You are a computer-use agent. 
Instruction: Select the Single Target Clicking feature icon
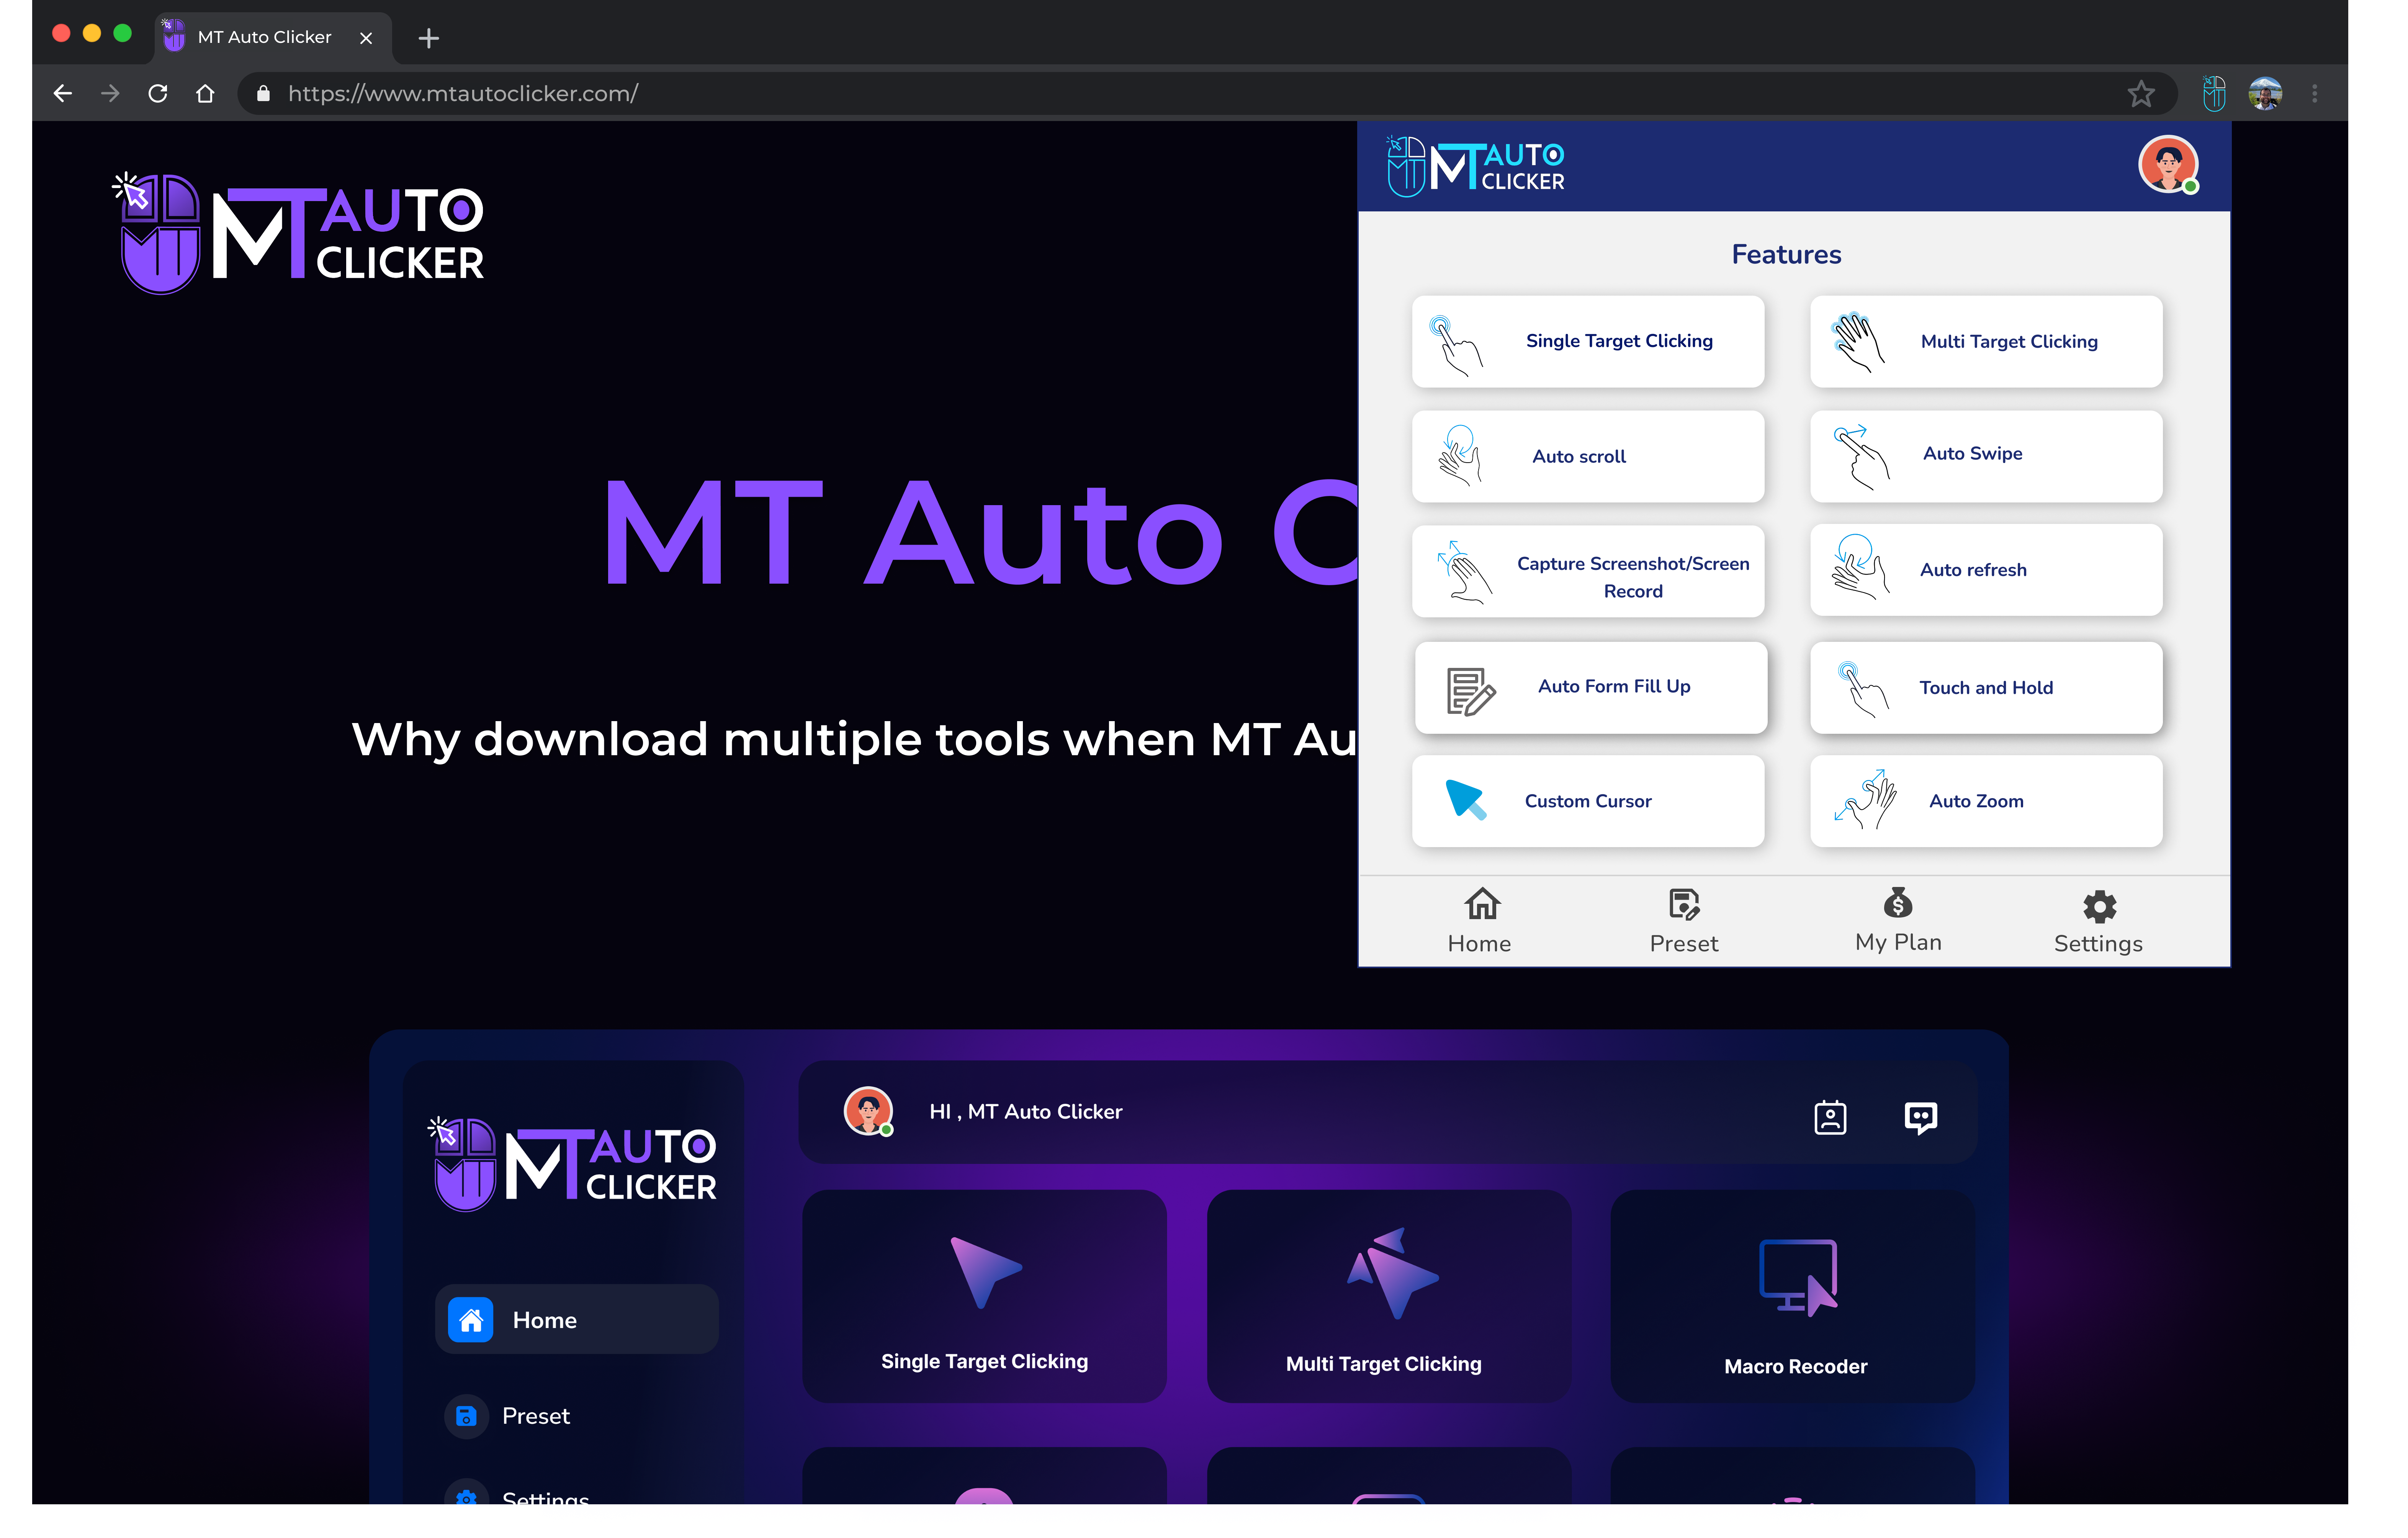pos(1588,341)
